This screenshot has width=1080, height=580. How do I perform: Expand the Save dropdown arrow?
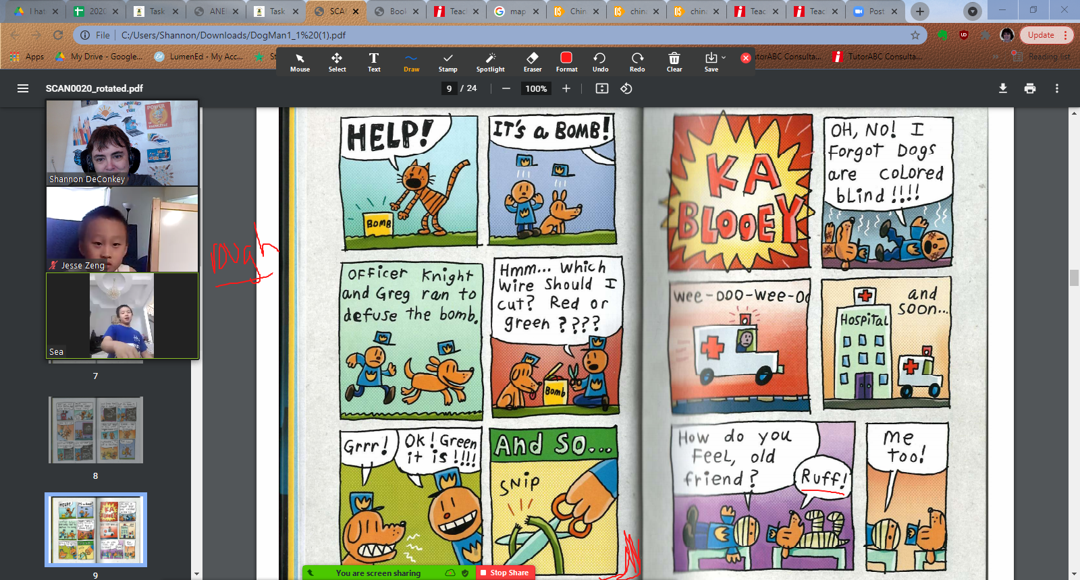(724, 58)
